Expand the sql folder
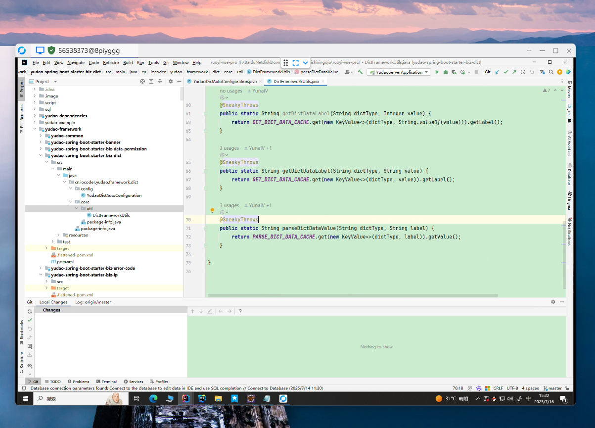The image size is (595, 428). point(35,109)
